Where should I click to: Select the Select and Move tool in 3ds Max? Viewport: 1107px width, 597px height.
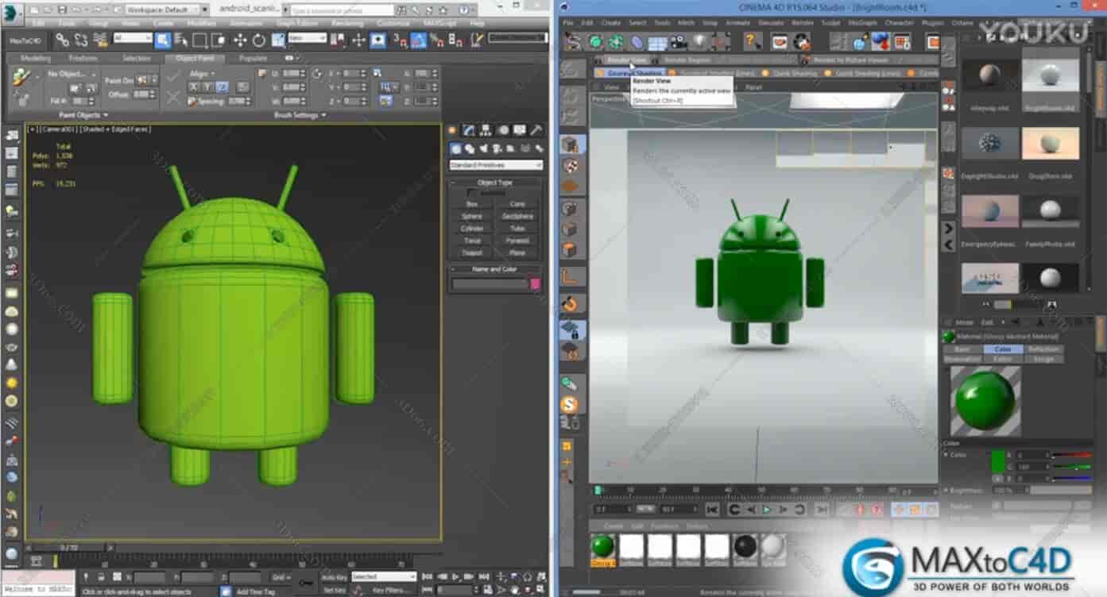[240, 40]
